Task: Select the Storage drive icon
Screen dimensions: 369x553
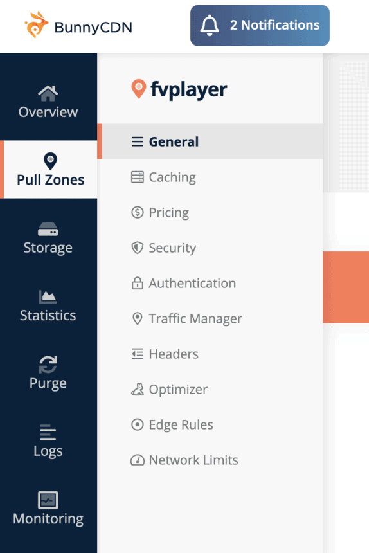Action: click(x=48, y=230)
